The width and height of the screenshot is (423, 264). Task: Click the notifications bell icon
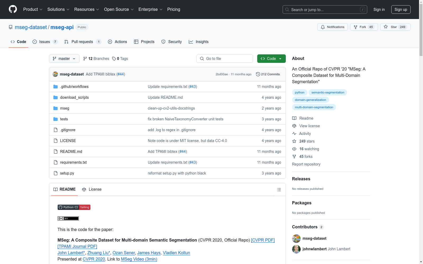323,27
